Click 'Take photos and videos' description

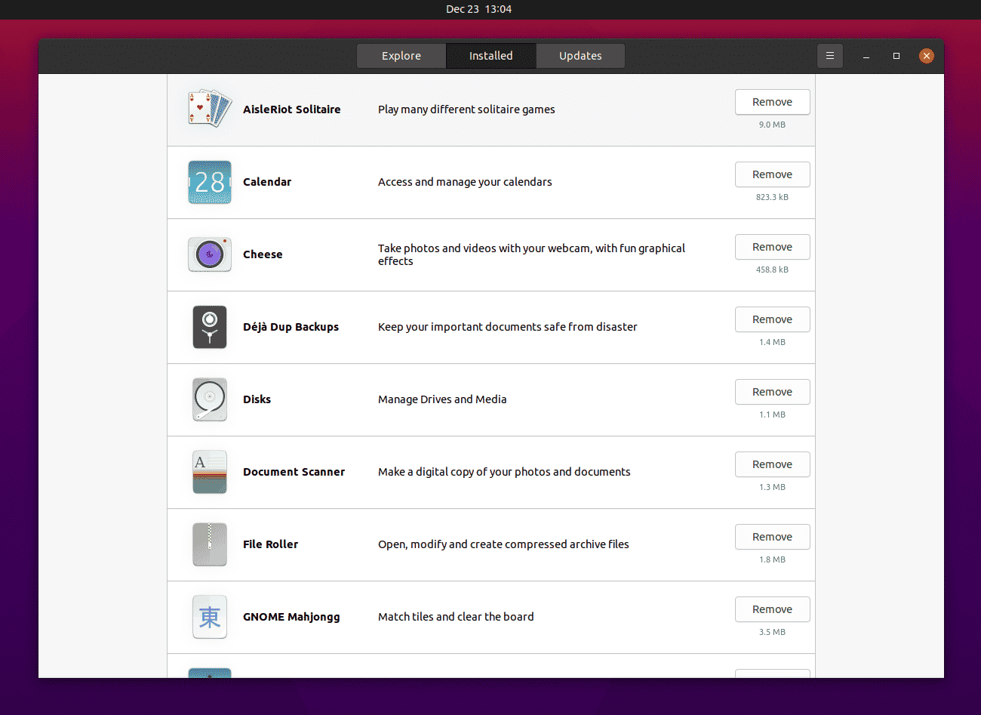[531, 254]
